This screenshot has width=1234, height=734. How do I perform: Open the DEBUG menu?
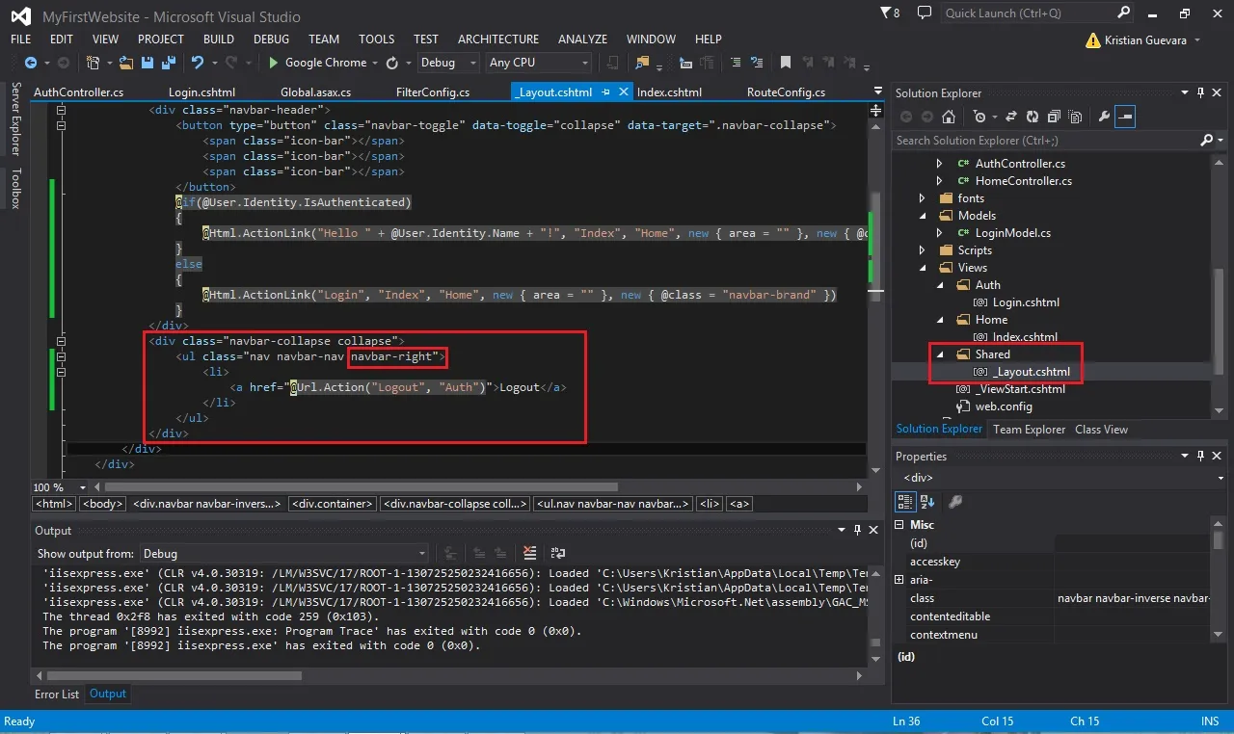(271, 39)
